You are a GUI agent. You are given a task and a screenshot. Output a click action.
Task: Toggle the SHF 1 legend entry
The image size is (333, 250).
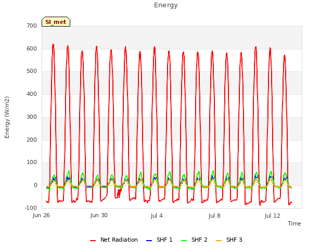pos(160,240)
